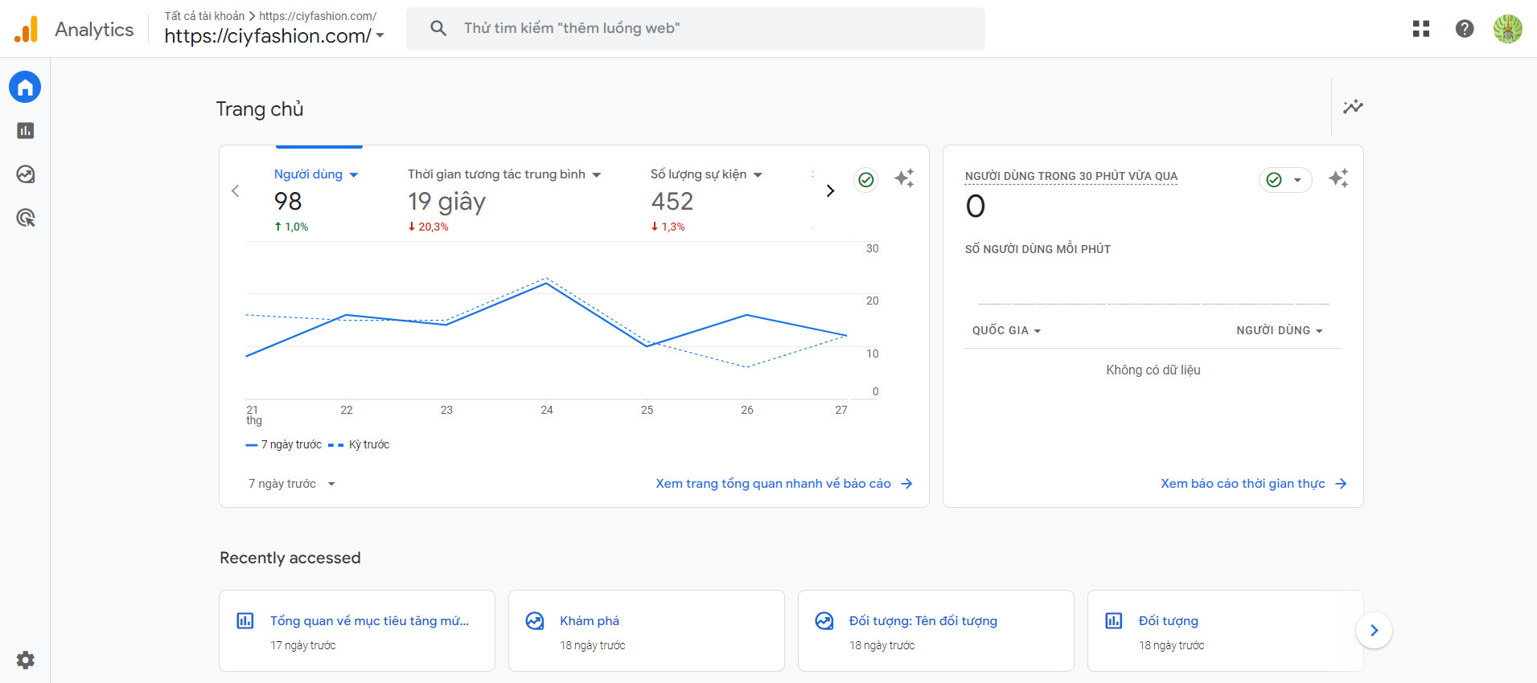Click the Khám phá card icon

[534, 621]
